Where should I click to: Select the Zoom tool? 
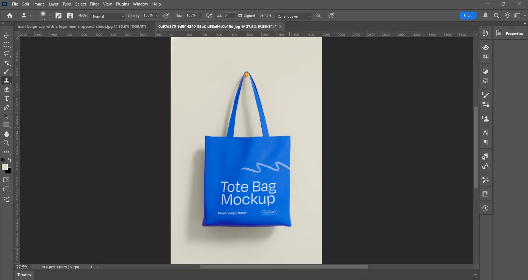pyautogui.click(x=6, y=143)
